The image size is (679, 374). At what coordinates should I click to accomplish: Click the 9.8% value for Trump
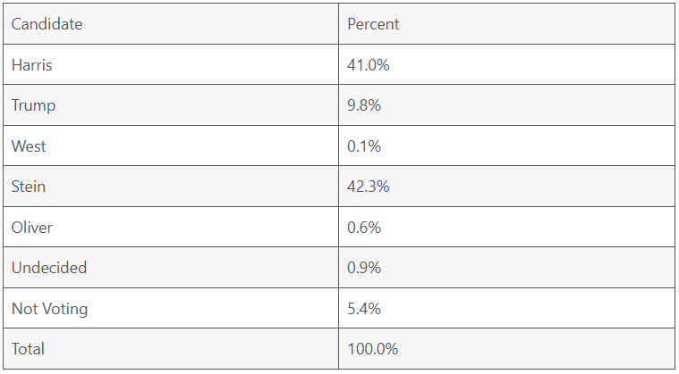pos(364,105)
